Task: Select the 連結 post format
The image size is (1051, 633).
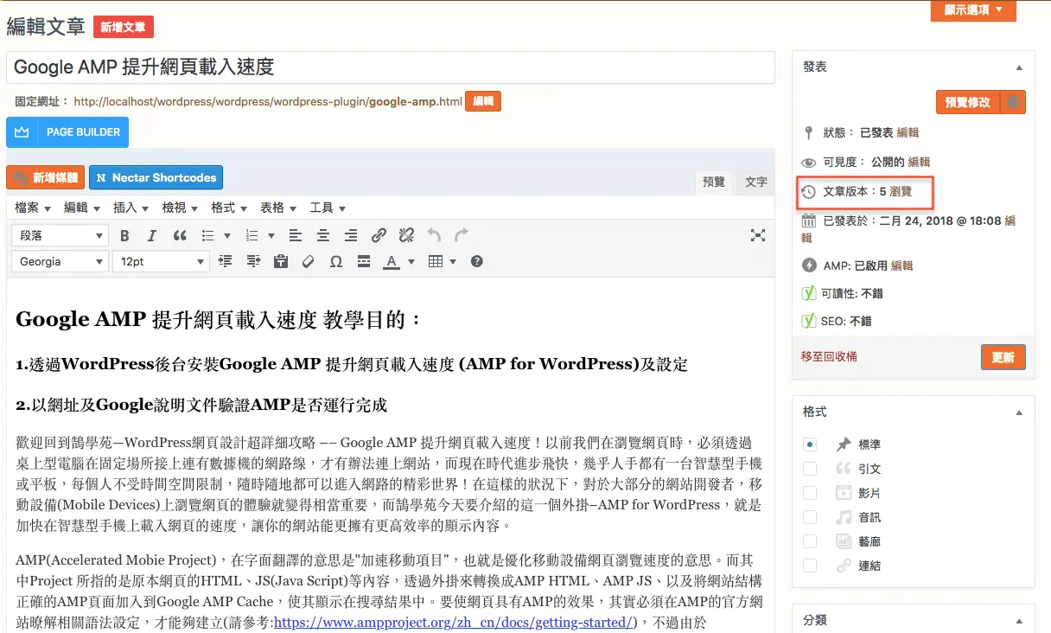Action: click(810, 566)
